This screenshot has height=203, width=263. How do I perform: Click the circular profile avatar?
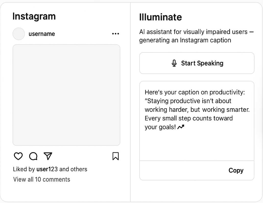(19, 34)
